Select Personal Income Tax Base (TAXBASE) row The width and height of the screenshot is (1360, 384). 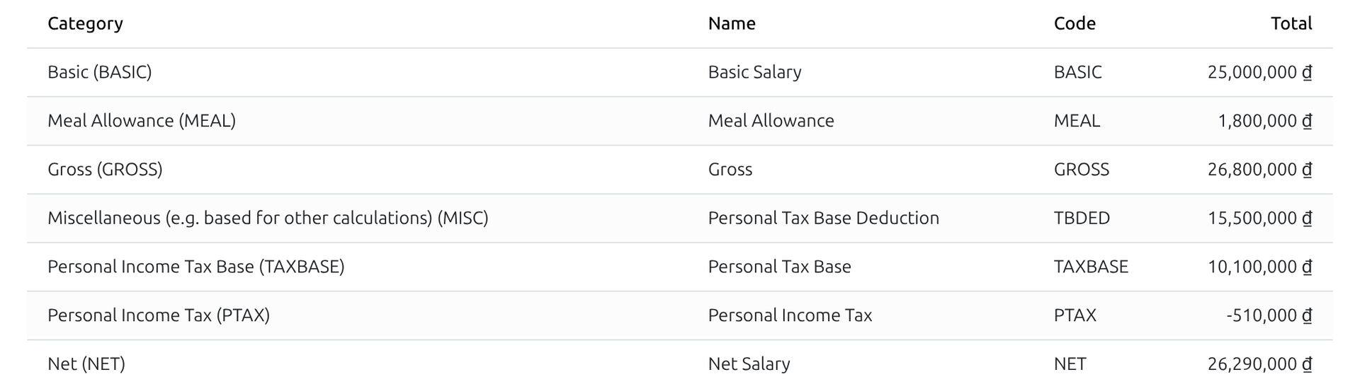(680, 267)
